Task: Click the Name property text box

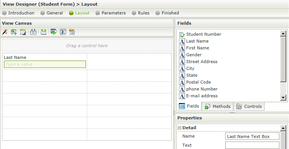Action: click(252, 136)
